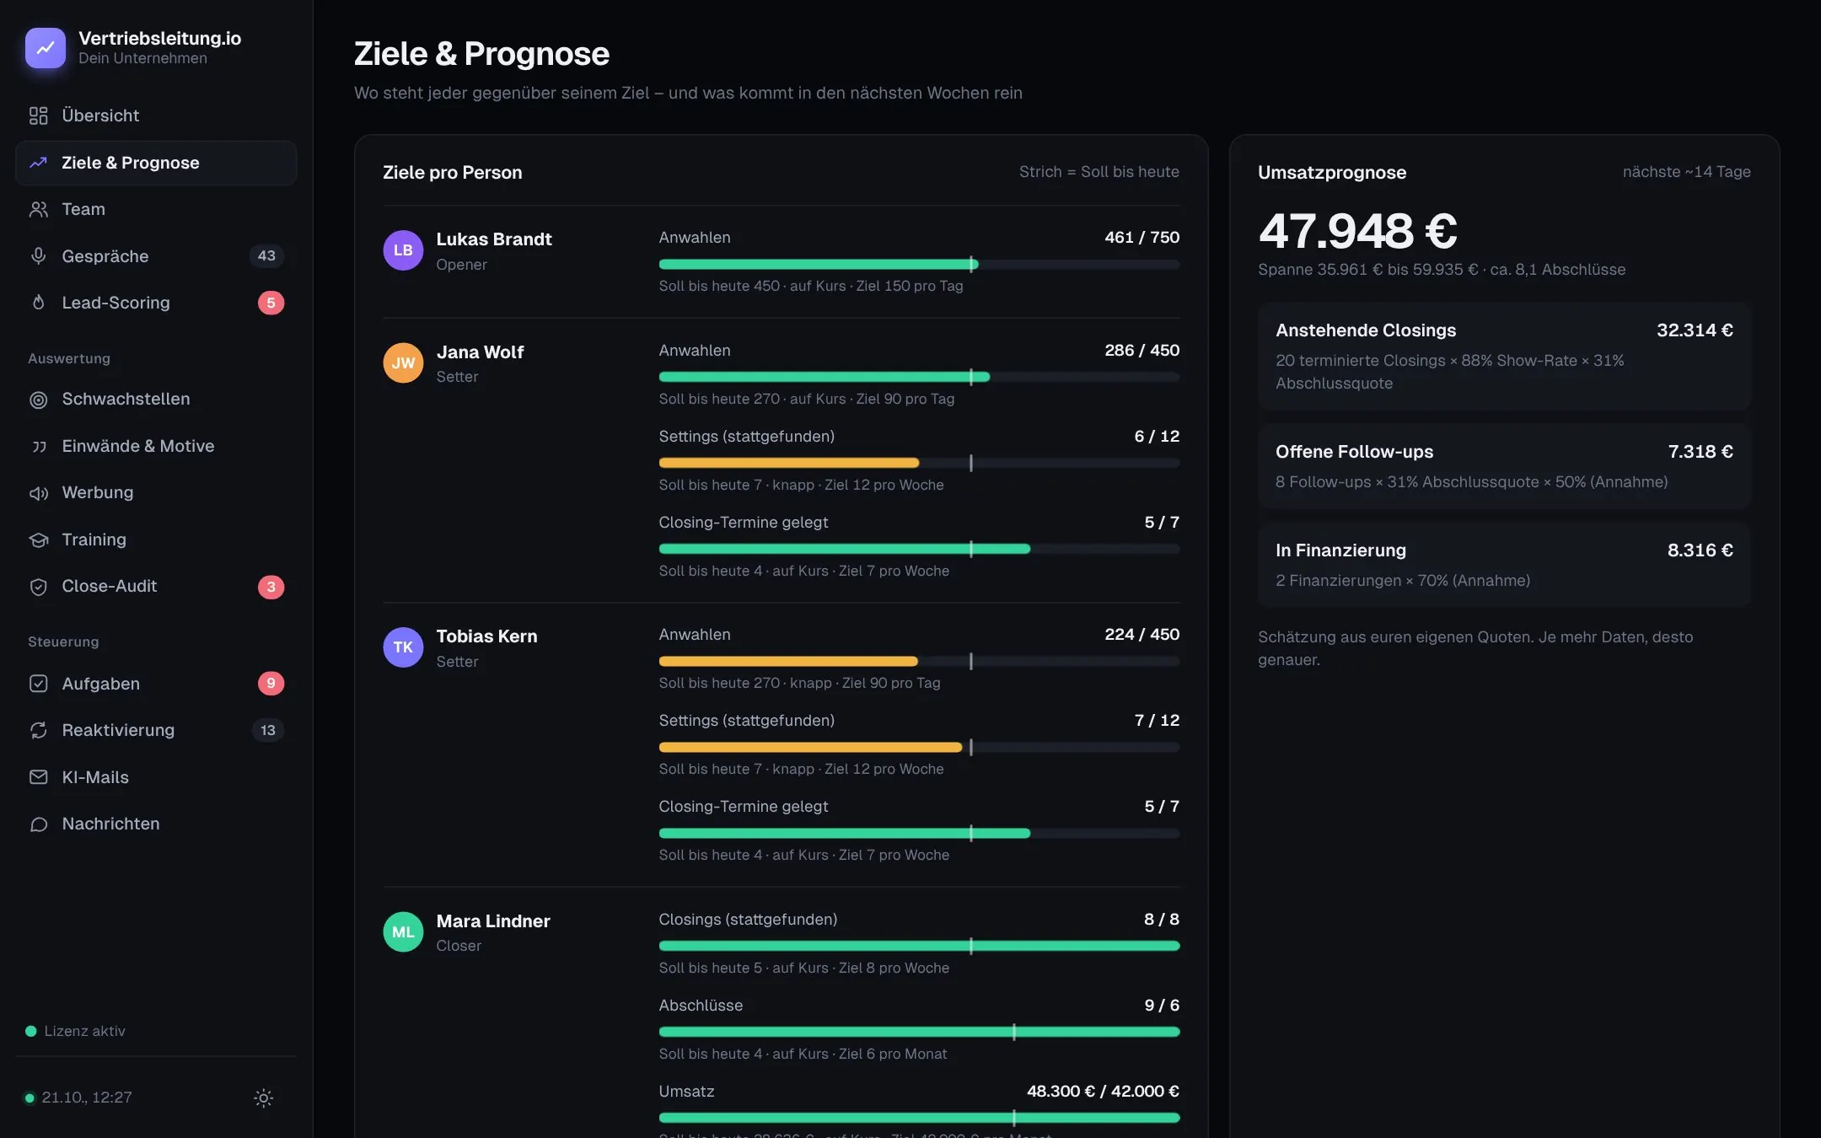The height and width of the screenshot is (1138, 1821).
Task: Click the Gespräche microphone icon
Action: [x=39, y=256]
